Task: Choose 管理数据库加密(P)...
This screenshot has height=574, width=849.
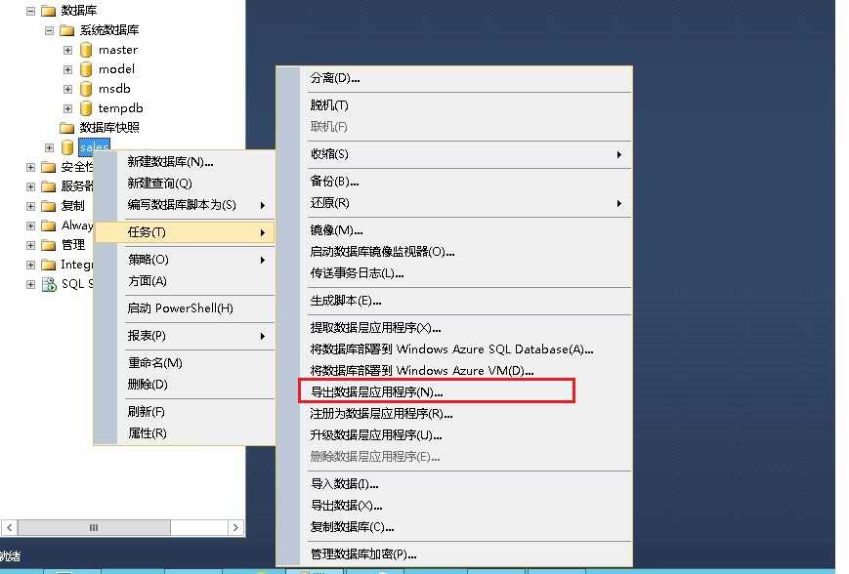Action: point(453,554)
